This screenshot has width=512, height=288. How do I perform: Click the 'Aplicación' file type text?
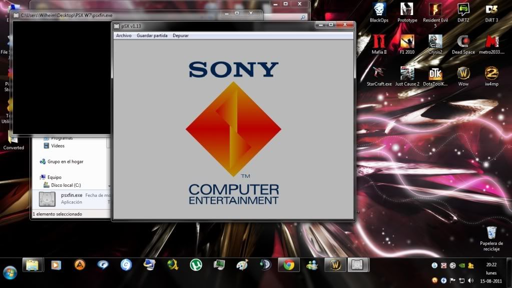[x=72, y=202]
